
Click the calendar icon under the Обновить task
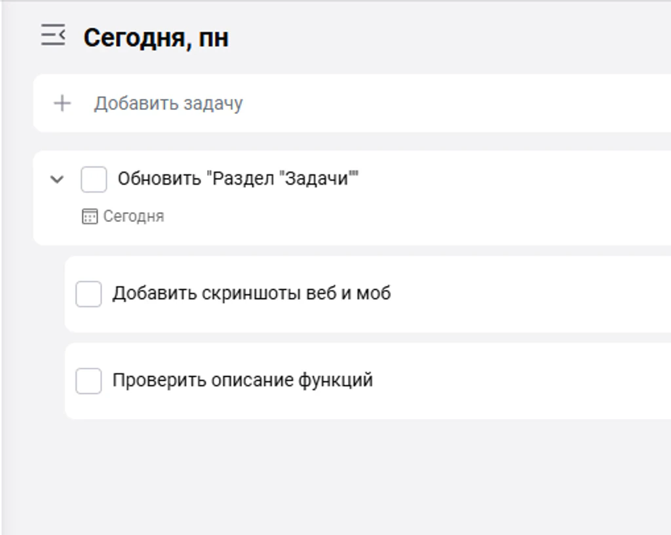[x=89, y=216]
